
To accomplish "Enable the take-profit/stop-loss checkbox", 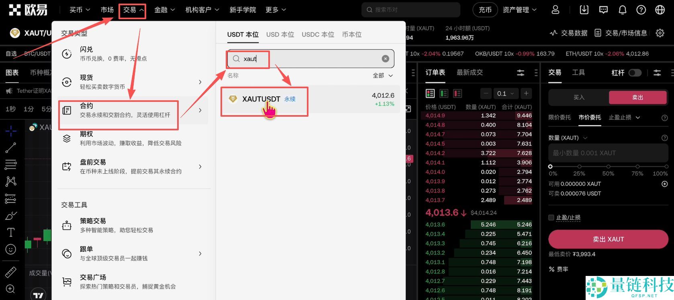I will (551, 217).
